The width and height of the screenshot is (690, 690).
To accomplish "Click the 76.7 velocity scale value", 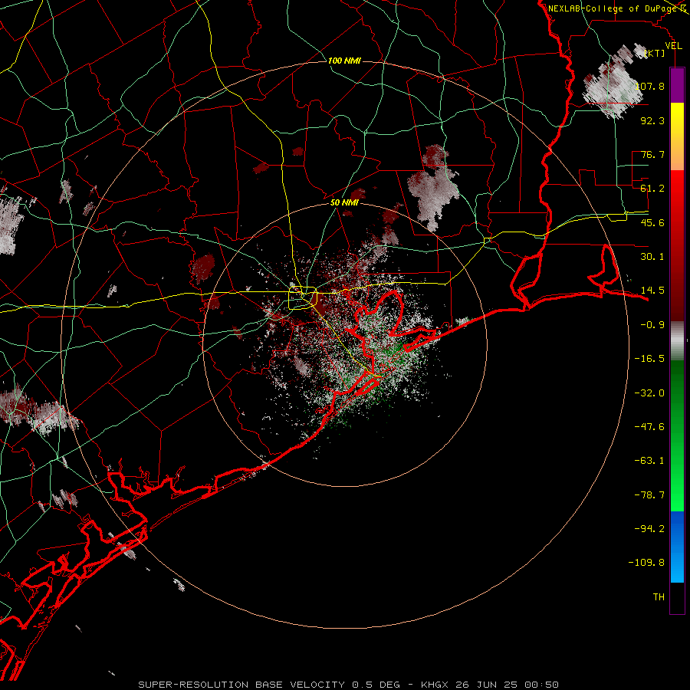I will click(652, 154).
